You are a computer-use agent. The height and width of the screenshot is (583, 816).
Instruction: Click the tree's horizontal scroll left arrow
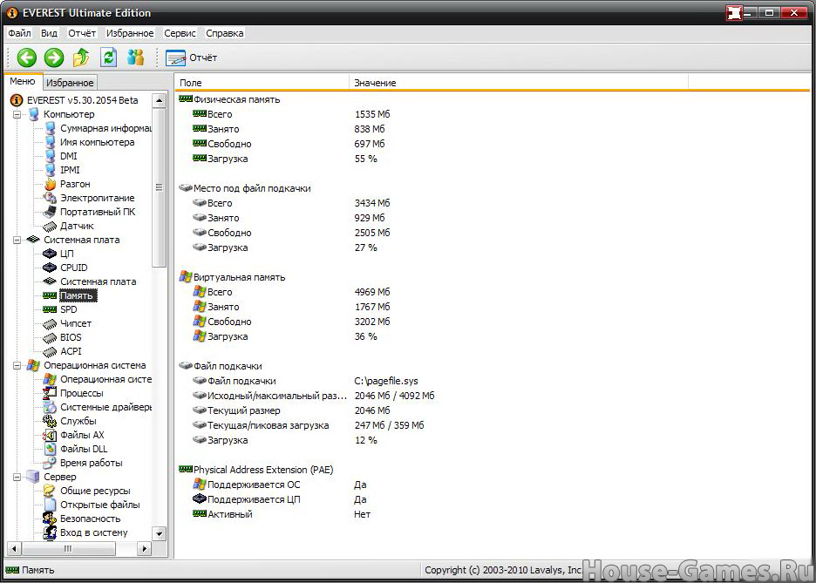pyautogui.click(x=14, y=549)
